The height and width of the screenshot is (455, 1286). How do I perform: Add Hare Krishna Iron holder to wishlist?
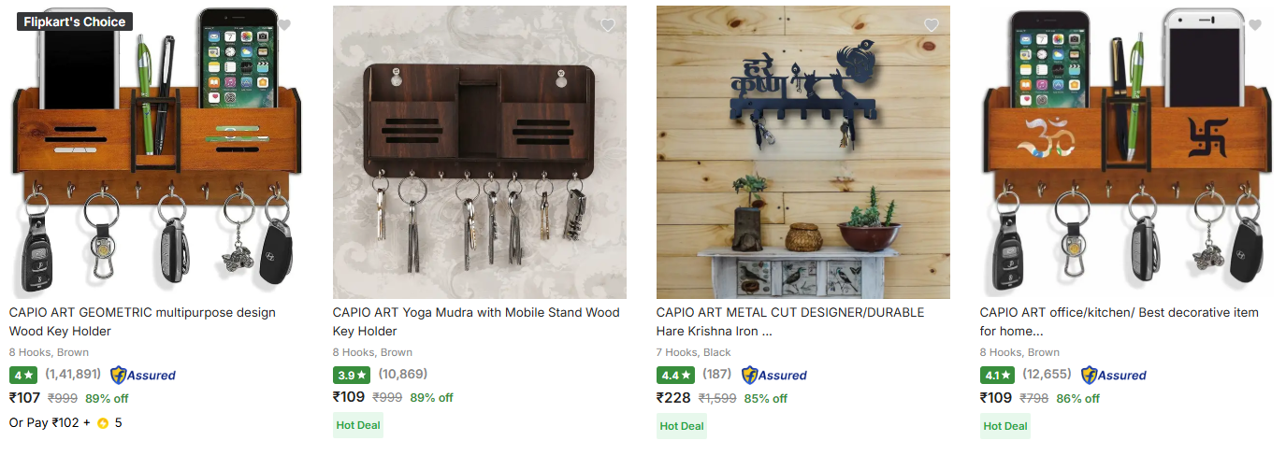pos(932,25)
